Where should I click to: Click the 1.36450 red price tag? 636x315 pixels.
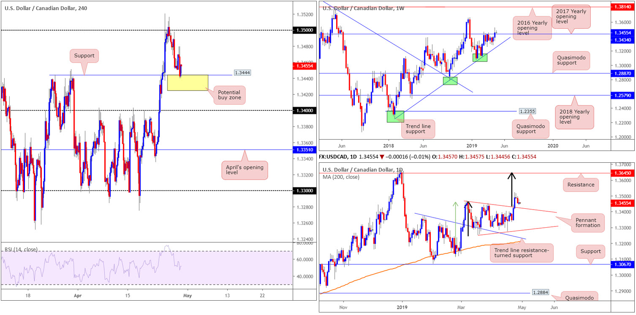(622, 173)
